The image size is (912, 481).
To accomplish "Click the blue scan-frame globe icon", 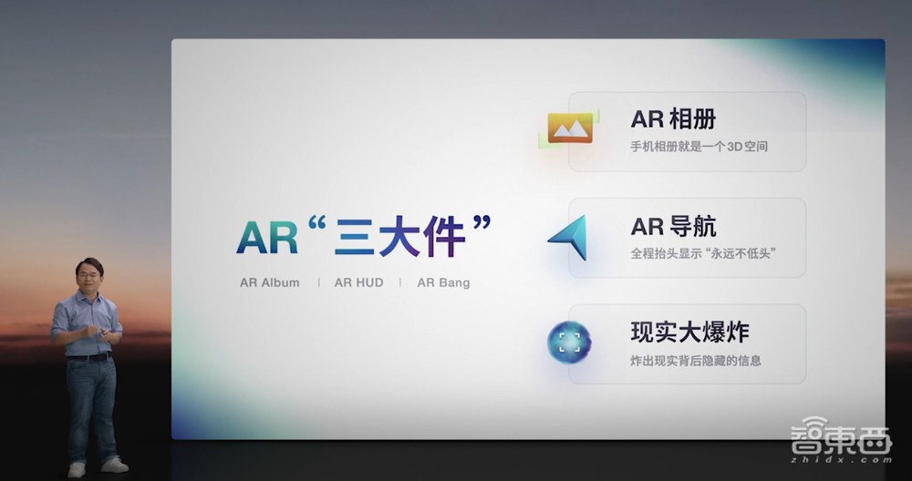I will tap(569, 343).
